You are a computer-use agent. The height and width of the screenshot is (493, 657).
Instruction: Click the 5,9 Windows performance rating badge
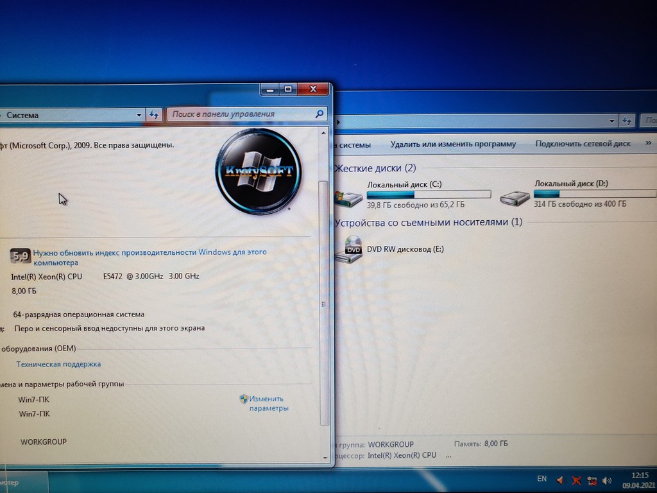click(20, 255)
